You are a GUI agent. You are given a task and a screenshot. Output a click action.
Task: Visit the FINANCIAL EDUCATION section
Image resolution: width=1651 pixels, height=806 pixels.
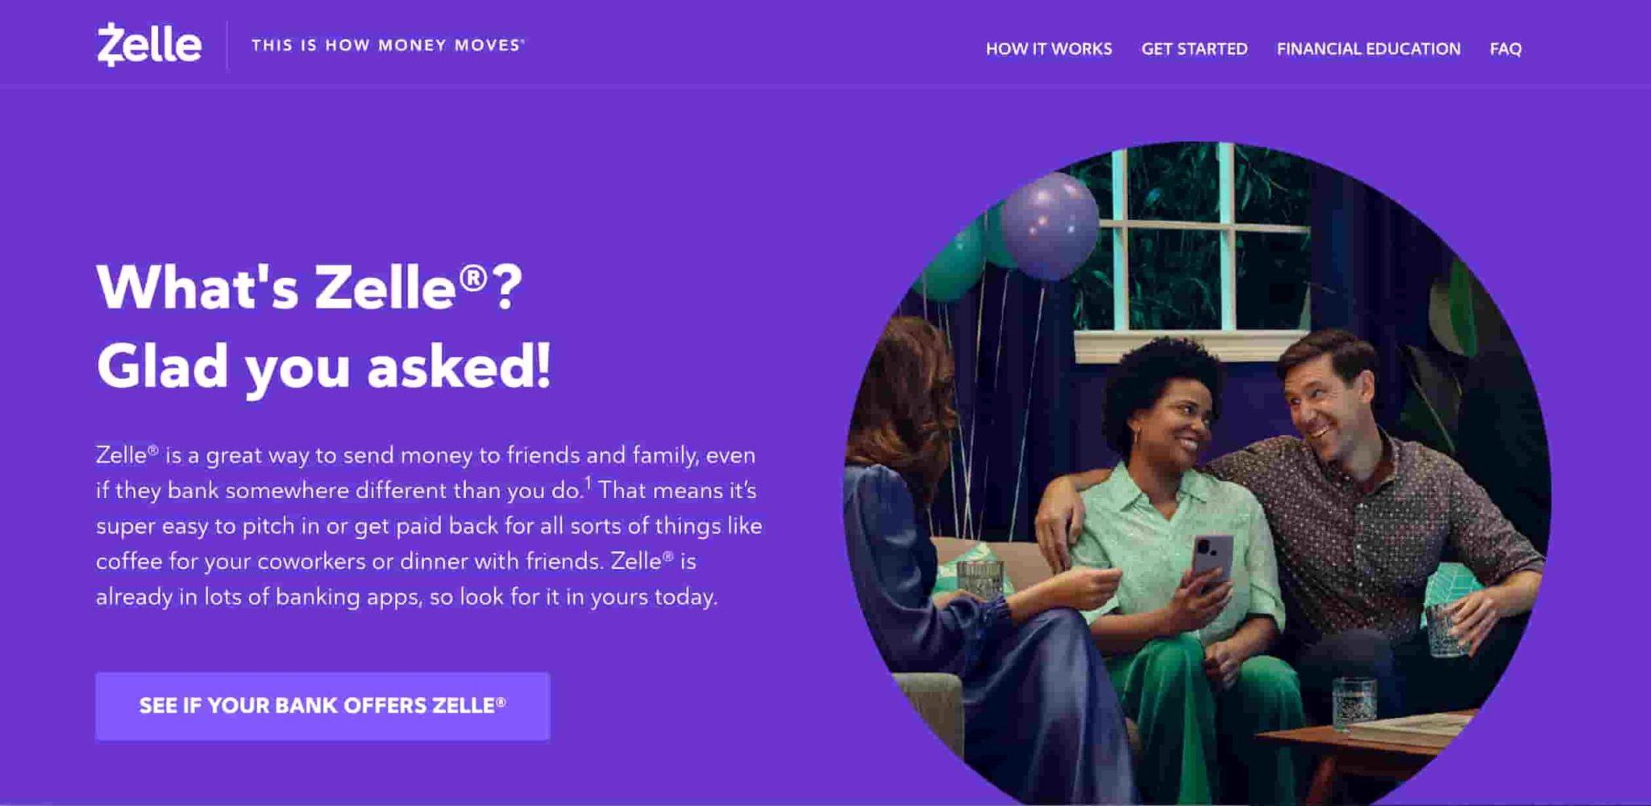(1367, 48)
